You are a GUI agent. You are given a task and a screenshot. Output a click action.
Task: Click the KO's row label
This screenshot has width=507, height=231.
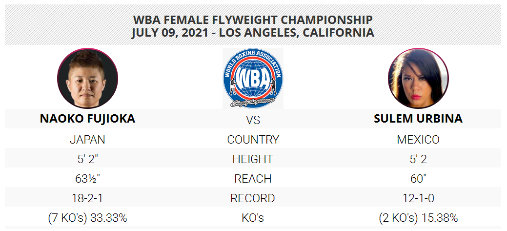(x=253, y=218)
